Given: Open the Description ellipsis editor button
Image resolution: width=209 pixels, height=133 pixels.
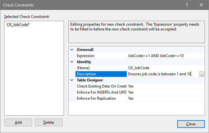Looking at the screenshot, I should (x=202, y=74).
